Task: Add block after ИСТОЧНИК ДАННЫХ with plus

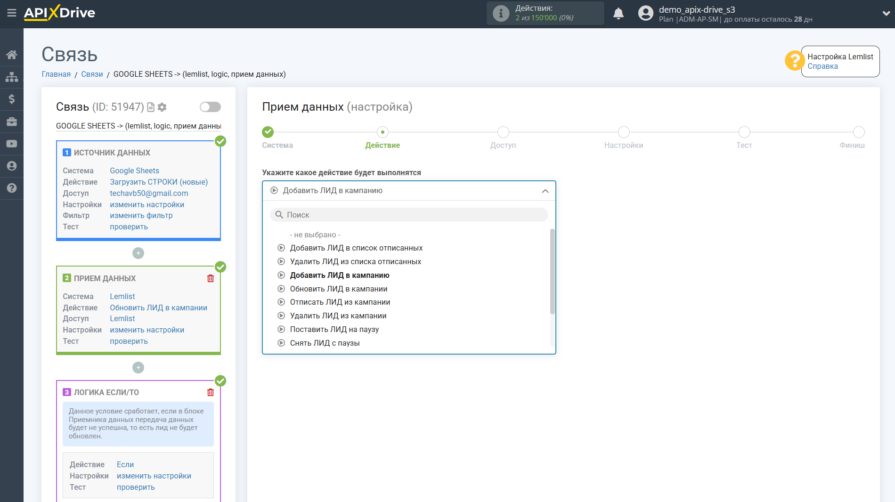Action: 138,253
